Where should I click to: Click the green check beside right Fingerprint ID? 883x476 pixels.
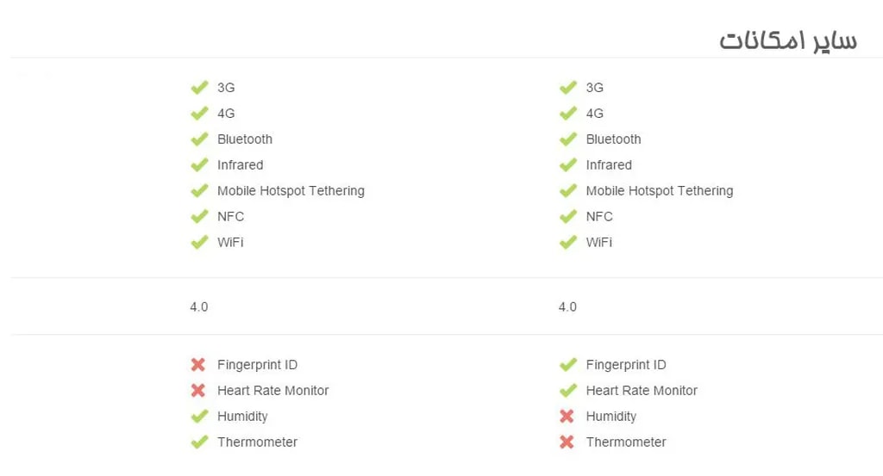click(567, 365)
